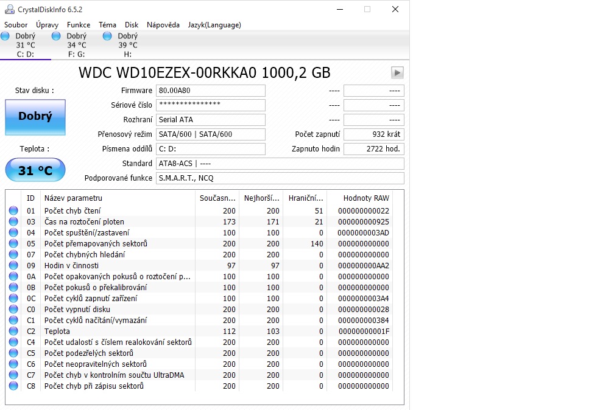Click status orb for Počet chybných hledání
Image resolution: width=614 pixels, height=410 pixels.
13,254
